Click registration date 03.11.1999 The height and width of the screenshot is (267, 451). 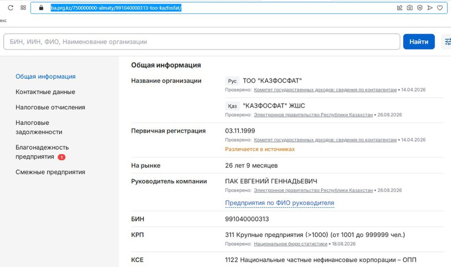click(x=240, y=131)
